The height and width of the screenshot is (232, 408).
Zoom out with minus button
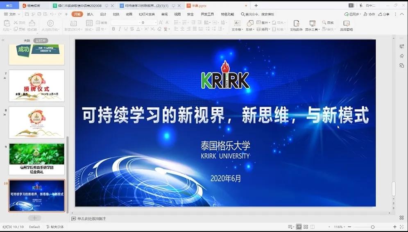349,227
